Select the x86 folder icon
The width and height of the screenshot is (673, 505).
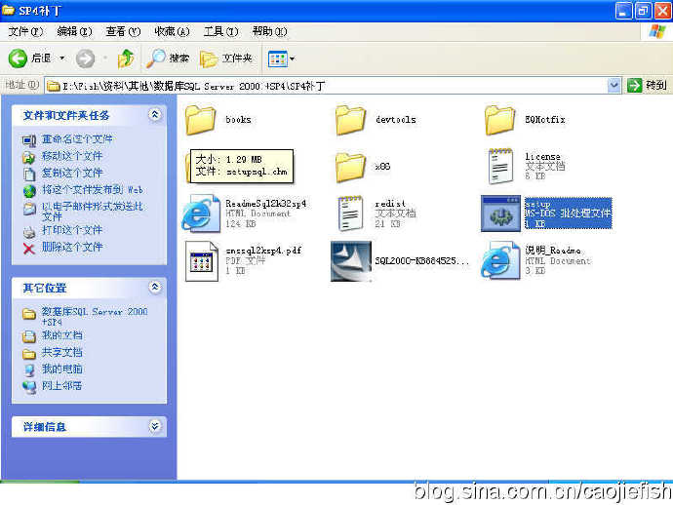tap(350, 168)
